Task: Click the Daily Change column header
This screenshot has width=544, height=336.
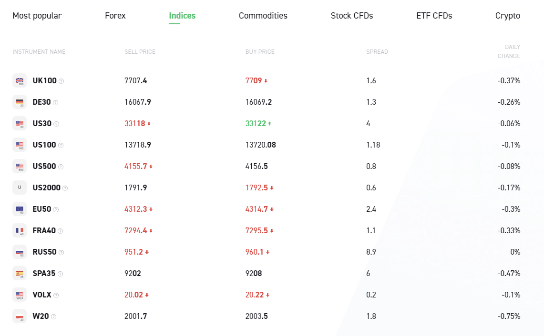Action: [x=509, y=51]
